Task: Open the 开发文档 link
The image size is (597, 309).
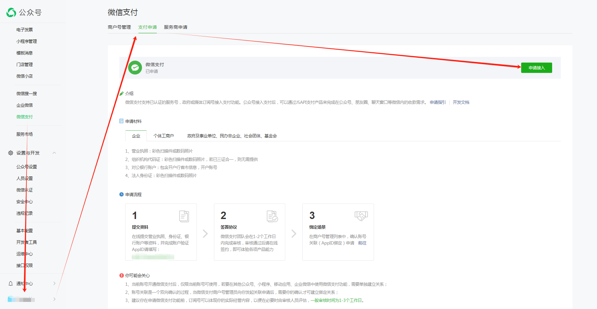Action: tap(461, 102)
